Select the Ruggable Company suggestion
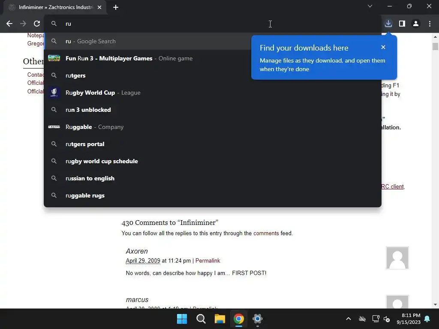The image size is (439, 329). pyautogui.click(x=213, y=127)
